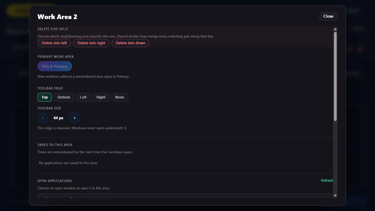Image resolution: width=375 pixels, height=211 pixels.
Task: Click the This is Primary button
Action: pyautogui.click(x=55, y=66)
